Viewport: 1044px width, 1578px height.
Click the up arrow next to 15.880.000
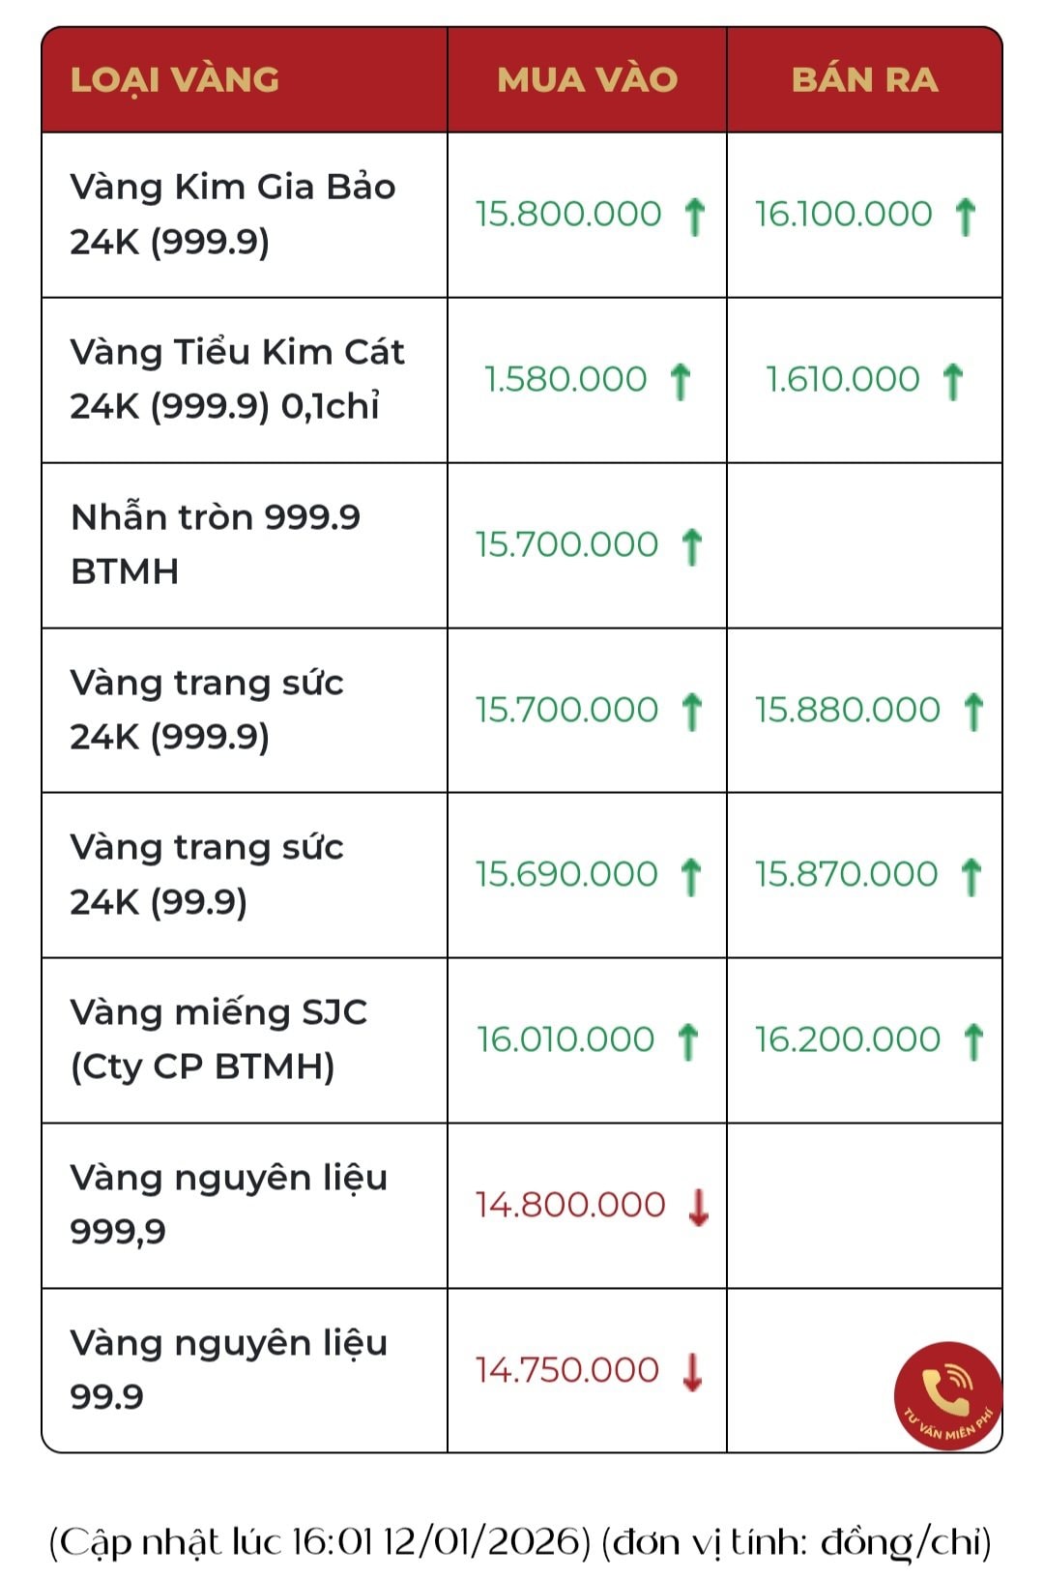point(973,712)
